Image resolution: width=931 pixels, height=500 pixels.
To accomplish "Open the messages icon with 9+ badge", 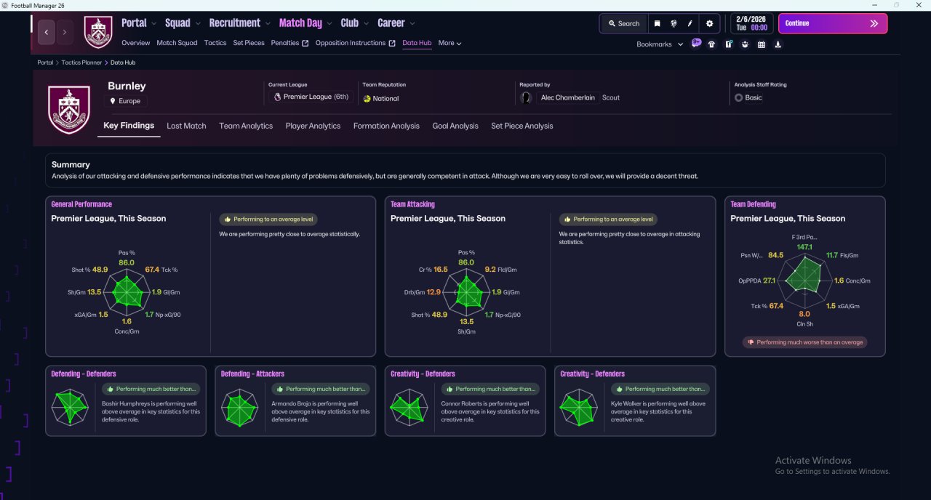I will pos(696,44).
